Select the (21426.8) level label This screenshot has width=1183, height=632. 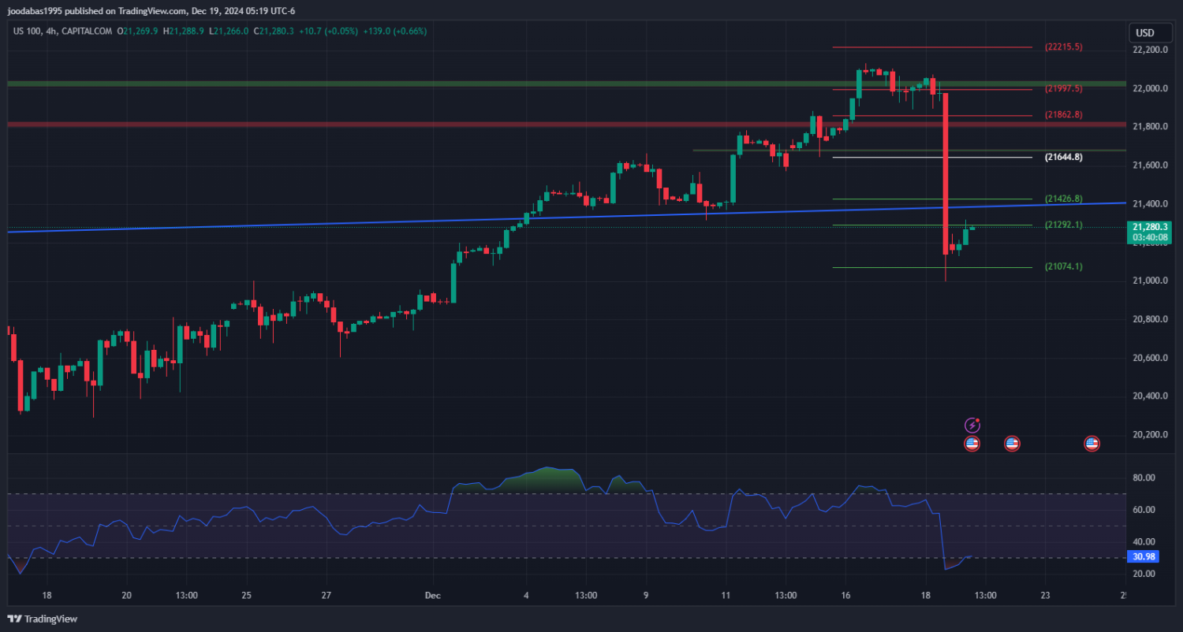pyautogui.click(x=1063, y=199)
